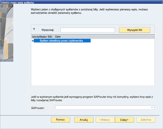This screenshot has height=129, width=163.
Task: Click the blank column header after Opis
Action: point(123,37)
